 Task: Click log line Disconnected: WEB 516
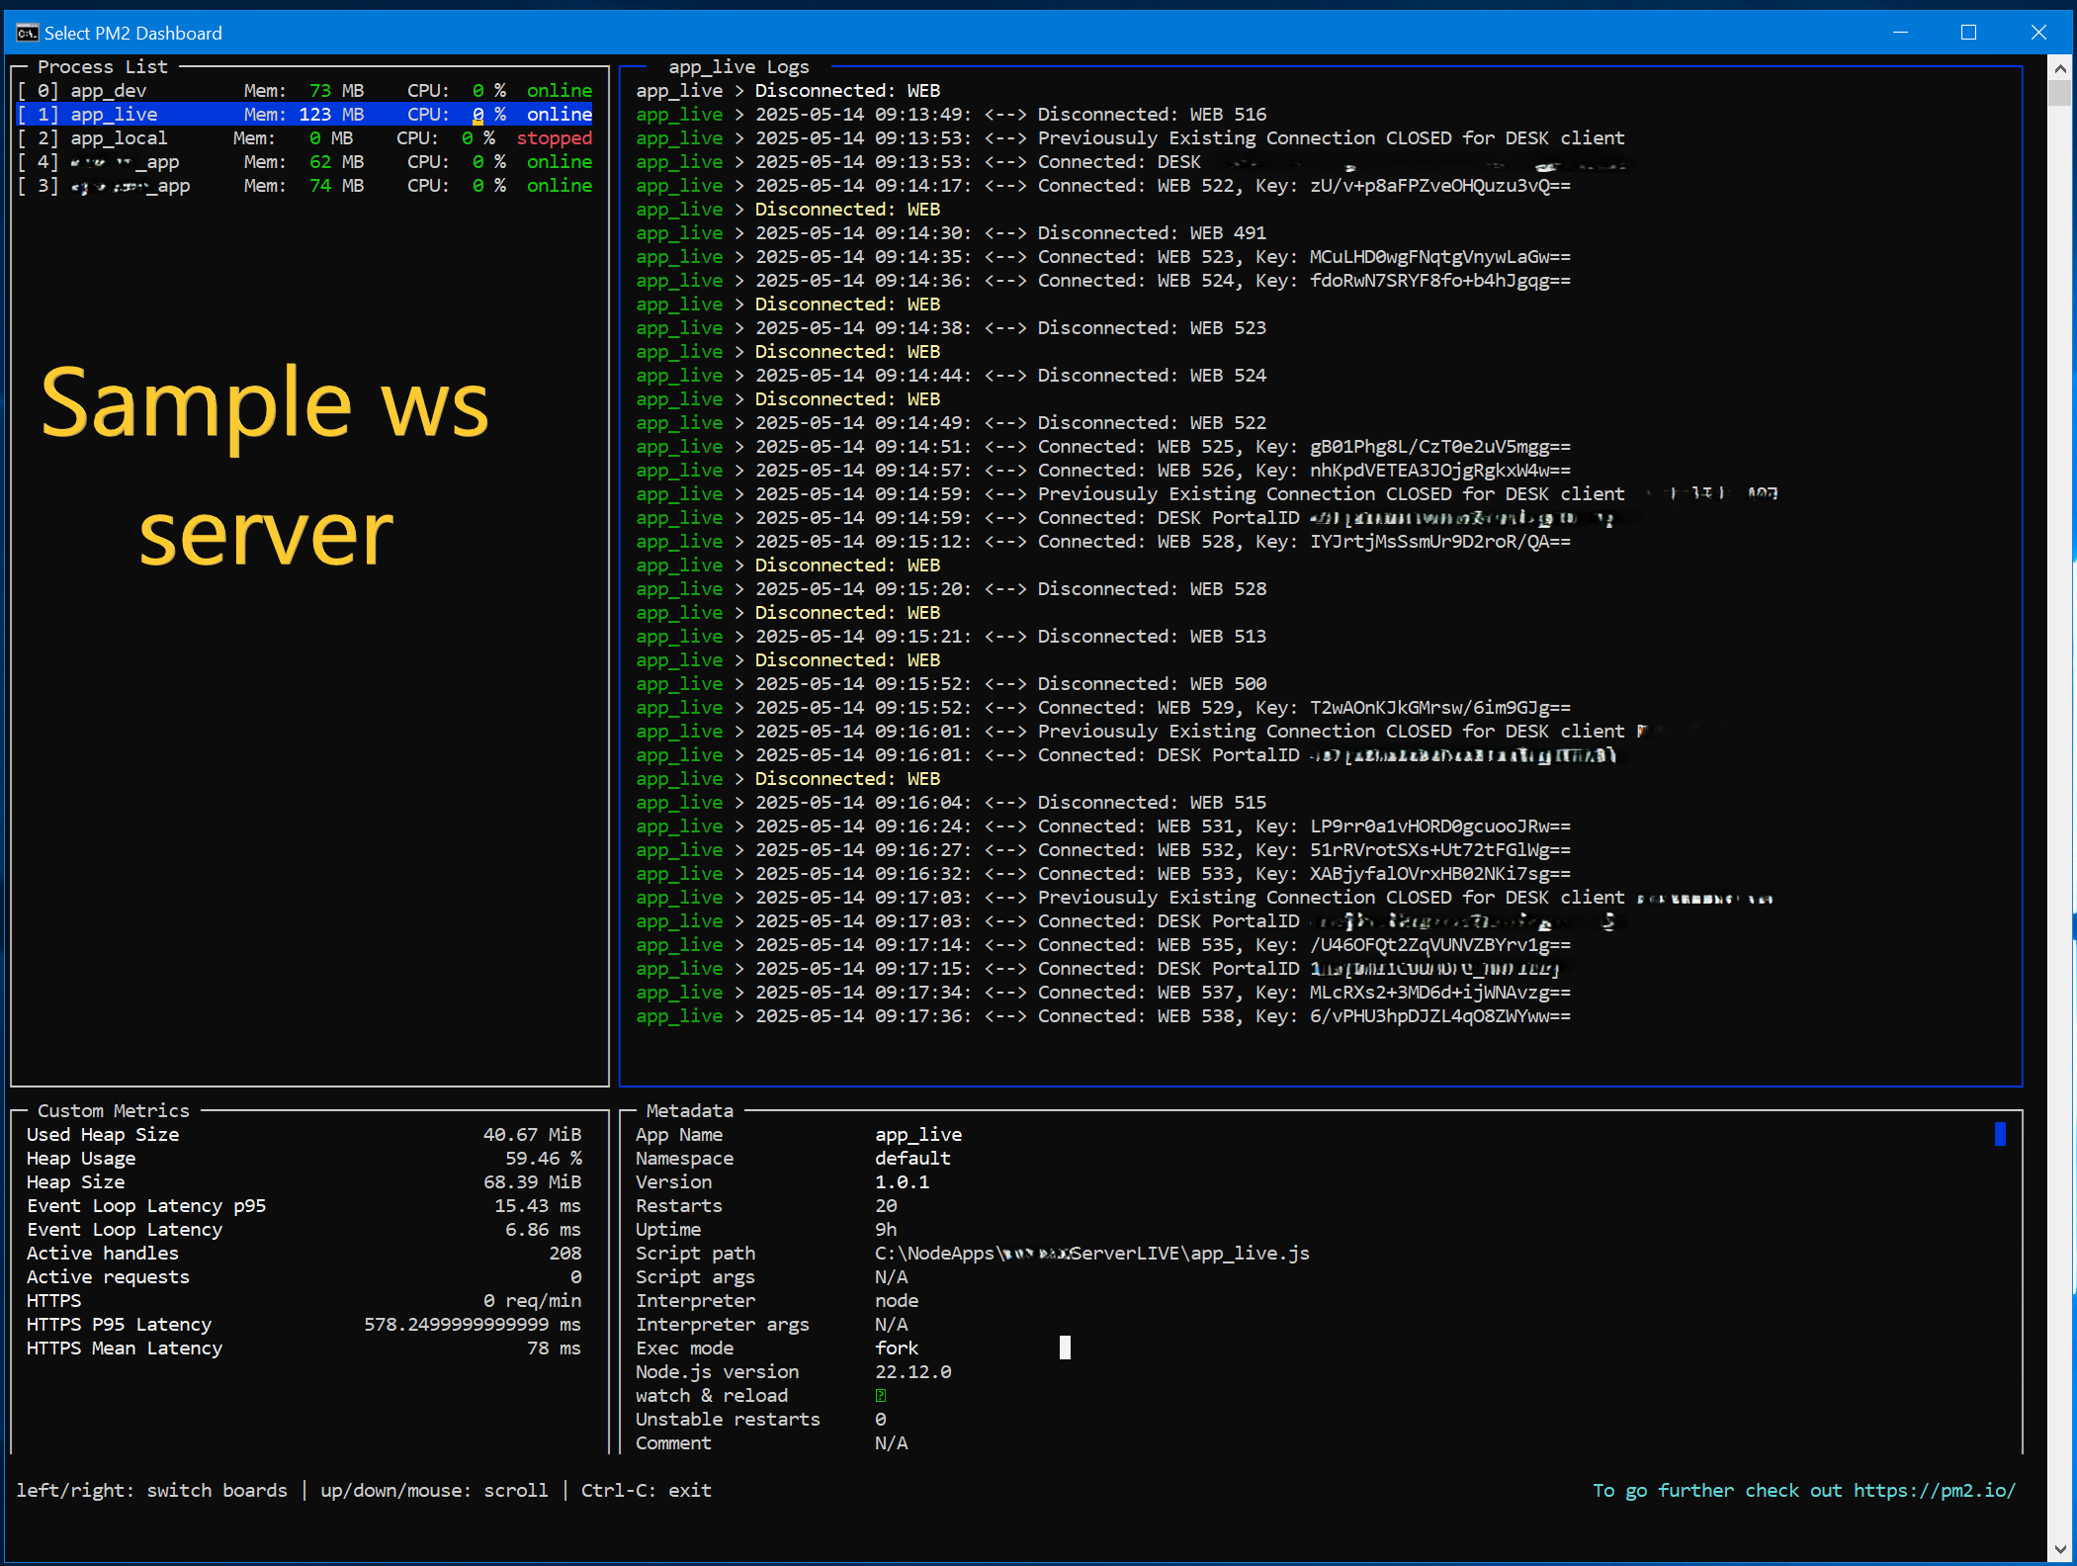(x=951, y=115)
